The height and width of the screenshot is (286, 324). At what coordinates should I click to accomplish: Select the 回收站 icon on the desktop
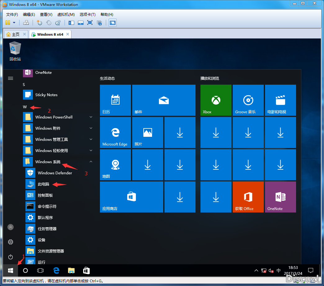[x=15, y=51]
